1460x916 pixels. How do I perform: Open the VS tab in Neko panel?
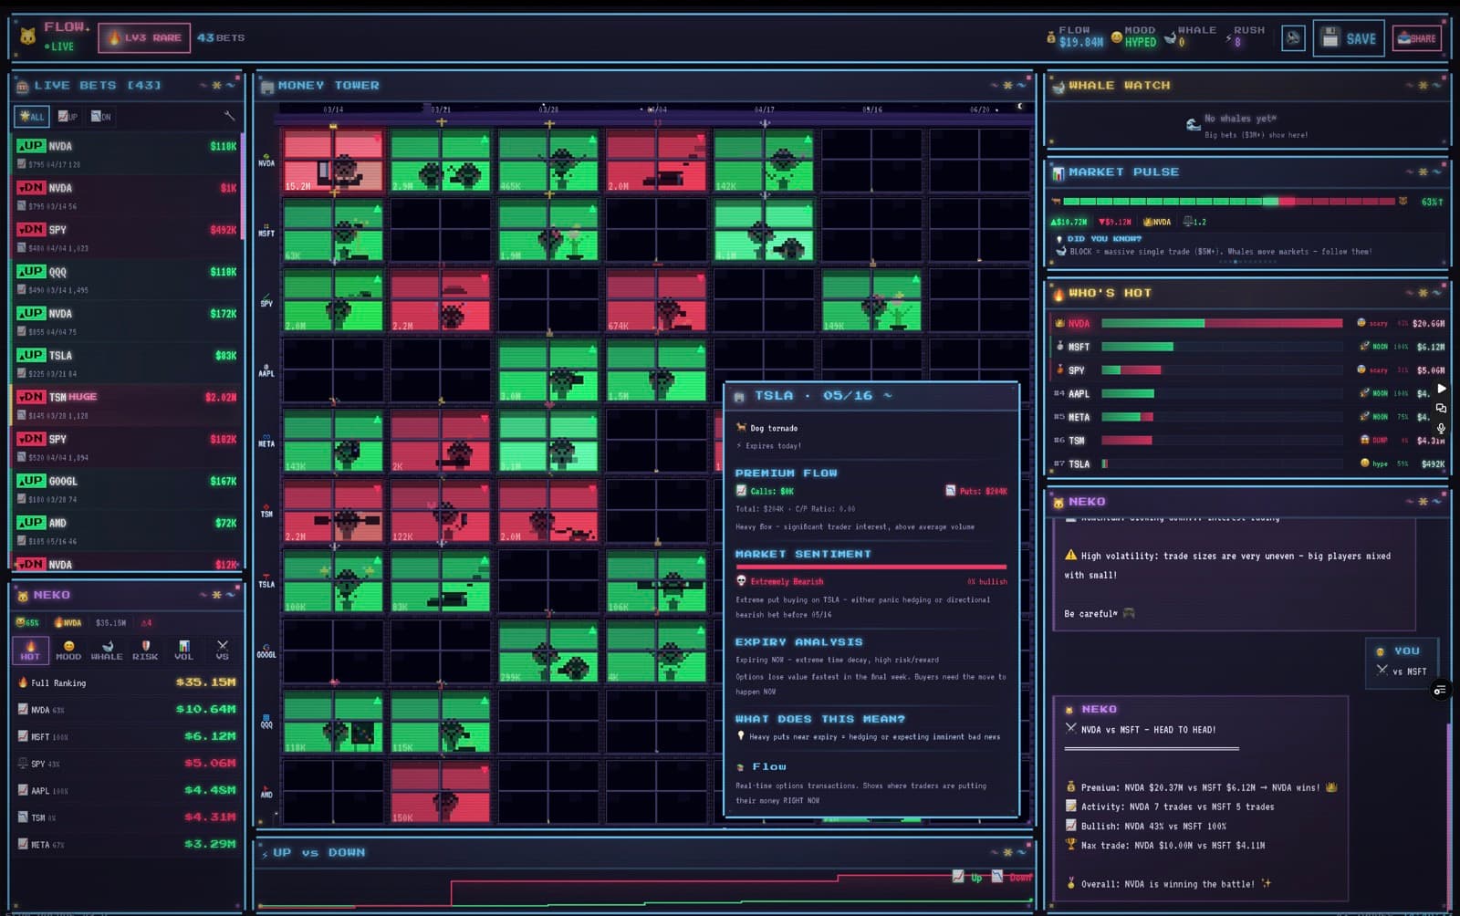221,651
